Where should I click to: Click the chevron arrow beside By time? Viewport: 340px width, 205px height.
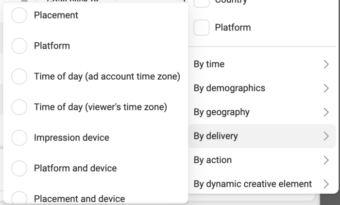[326, 64]
